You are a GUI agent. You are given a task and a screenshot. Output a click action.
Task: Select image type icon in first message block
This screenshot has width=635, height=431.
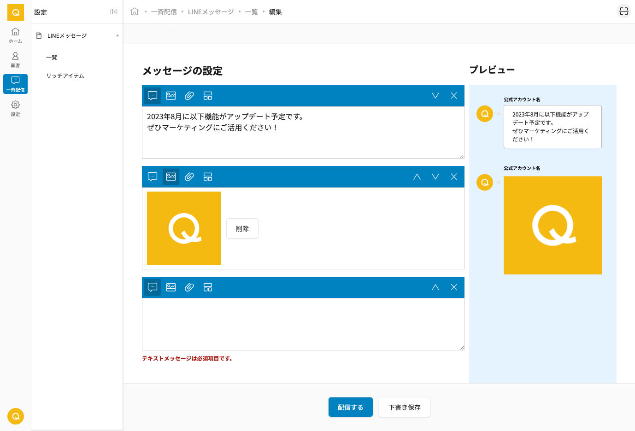[171, 96]
